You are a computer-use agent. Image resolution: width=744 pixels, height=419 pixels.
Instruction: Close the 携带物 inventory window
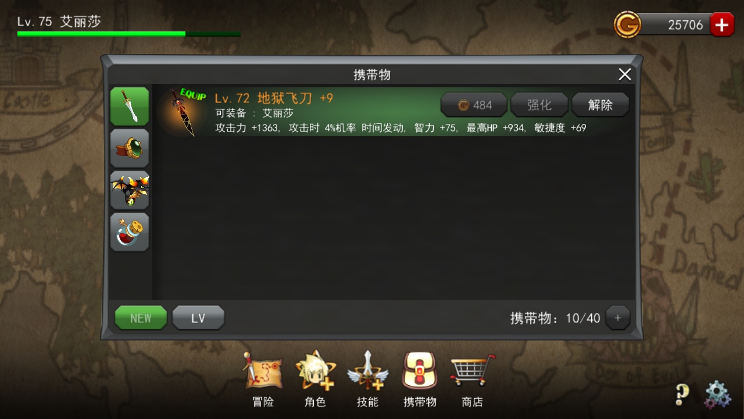(625, 74)
